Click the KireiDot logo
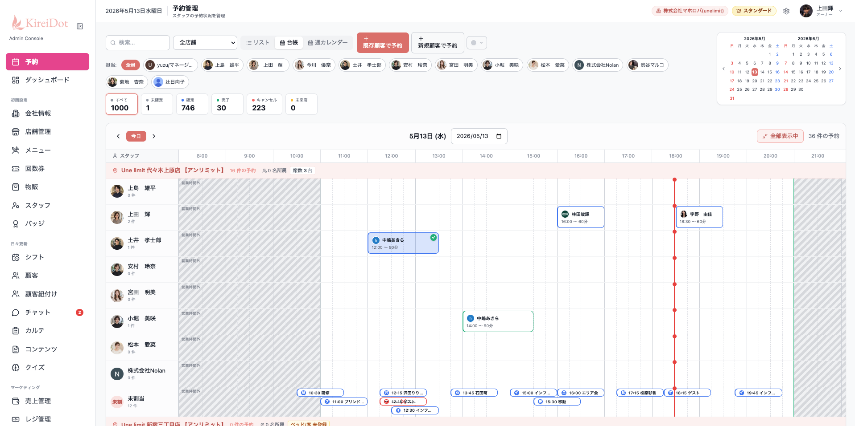 pyautogui.click(x=40, y=23)
